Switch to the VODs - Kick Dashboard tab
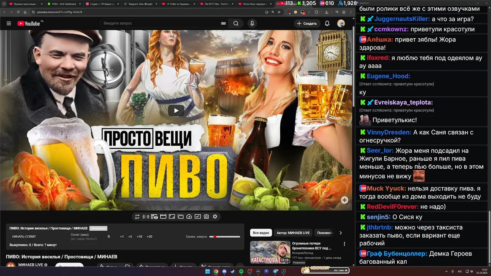This screenshot has width=491, height=276. (64, 4)
